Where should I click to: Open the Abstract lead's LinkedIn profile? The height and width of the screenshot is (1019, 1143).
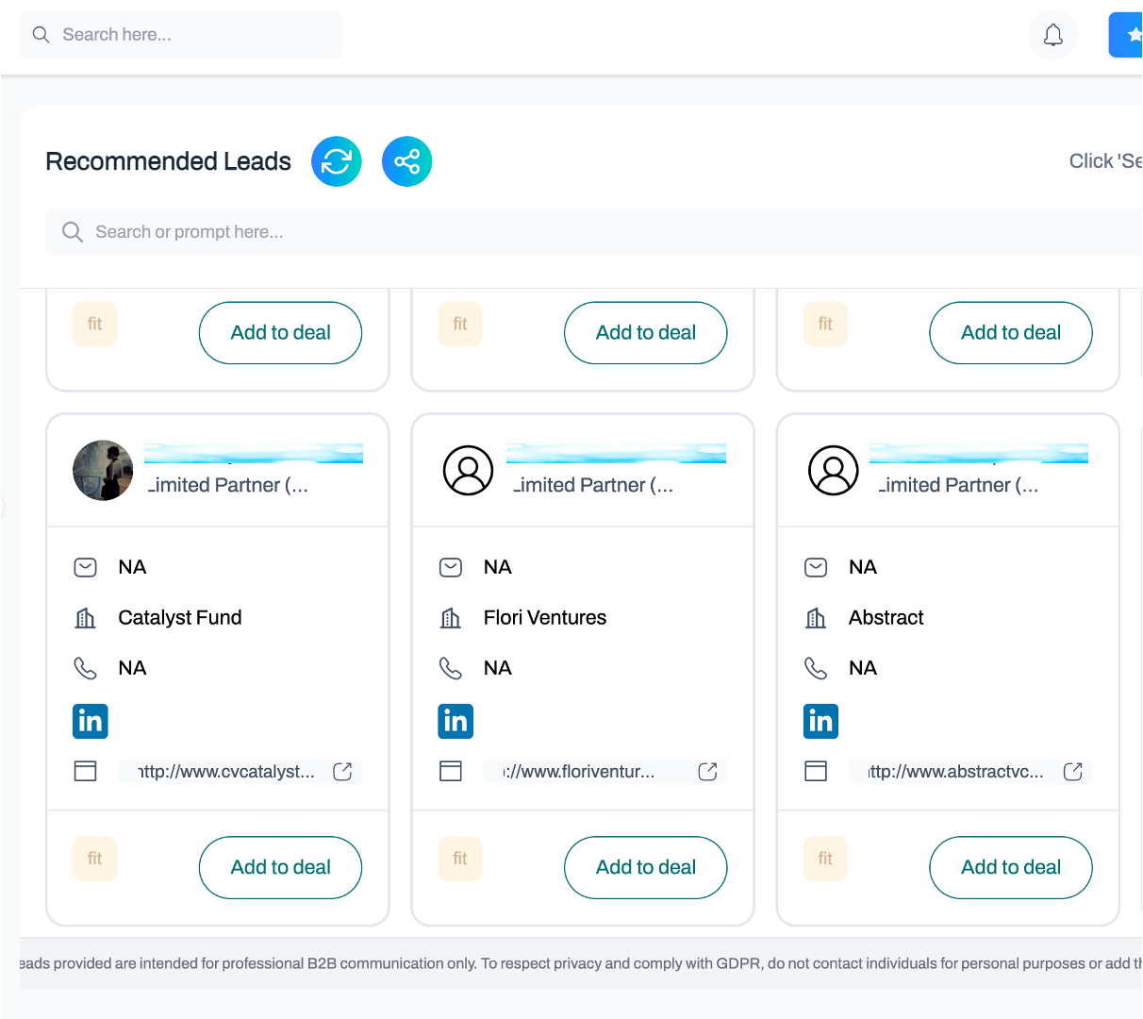click(x=820, y=722)
